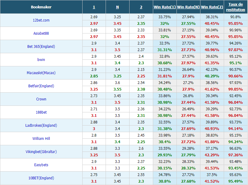Select the 33.81% win rate for Asiabet88

pyautogui.click(x=165, y=30)
